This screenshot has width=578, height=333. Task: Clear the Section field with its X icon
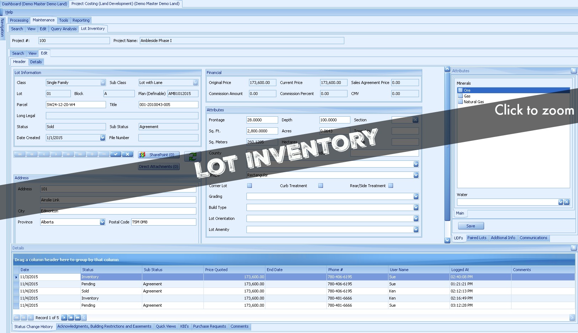click(x=415, y=120)
